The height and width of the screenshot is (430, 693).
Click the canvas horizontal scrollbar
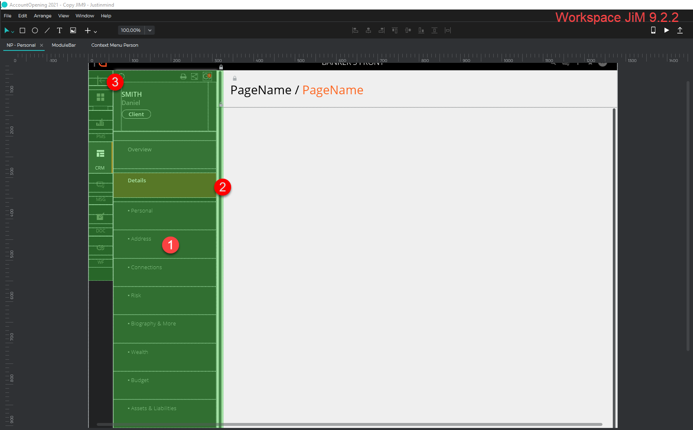[x=349, y=424]
